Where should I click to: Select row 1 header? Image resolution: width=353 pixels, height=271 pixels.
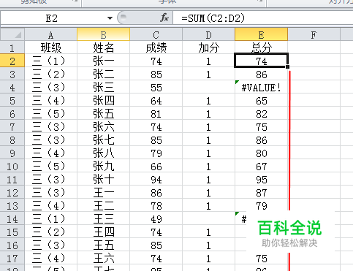click(12, 47)
